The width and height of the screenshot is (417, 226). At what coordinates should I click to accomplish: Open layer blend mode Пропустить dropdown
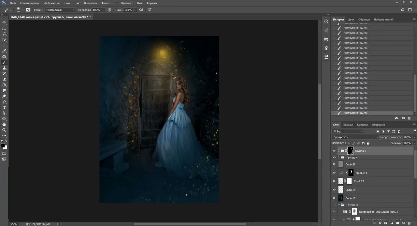click(355, 137)
